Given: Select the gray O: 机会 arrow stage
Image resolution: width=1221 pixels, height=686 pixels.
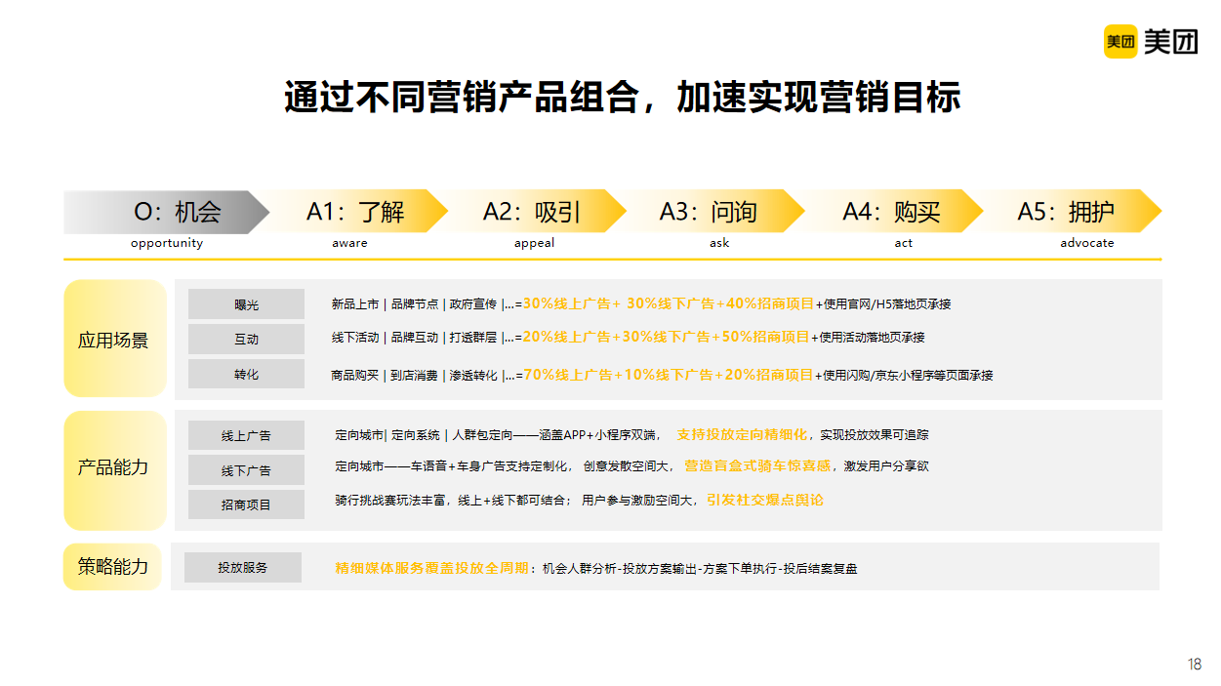Looking at the screenshot, I should (166, 212).
